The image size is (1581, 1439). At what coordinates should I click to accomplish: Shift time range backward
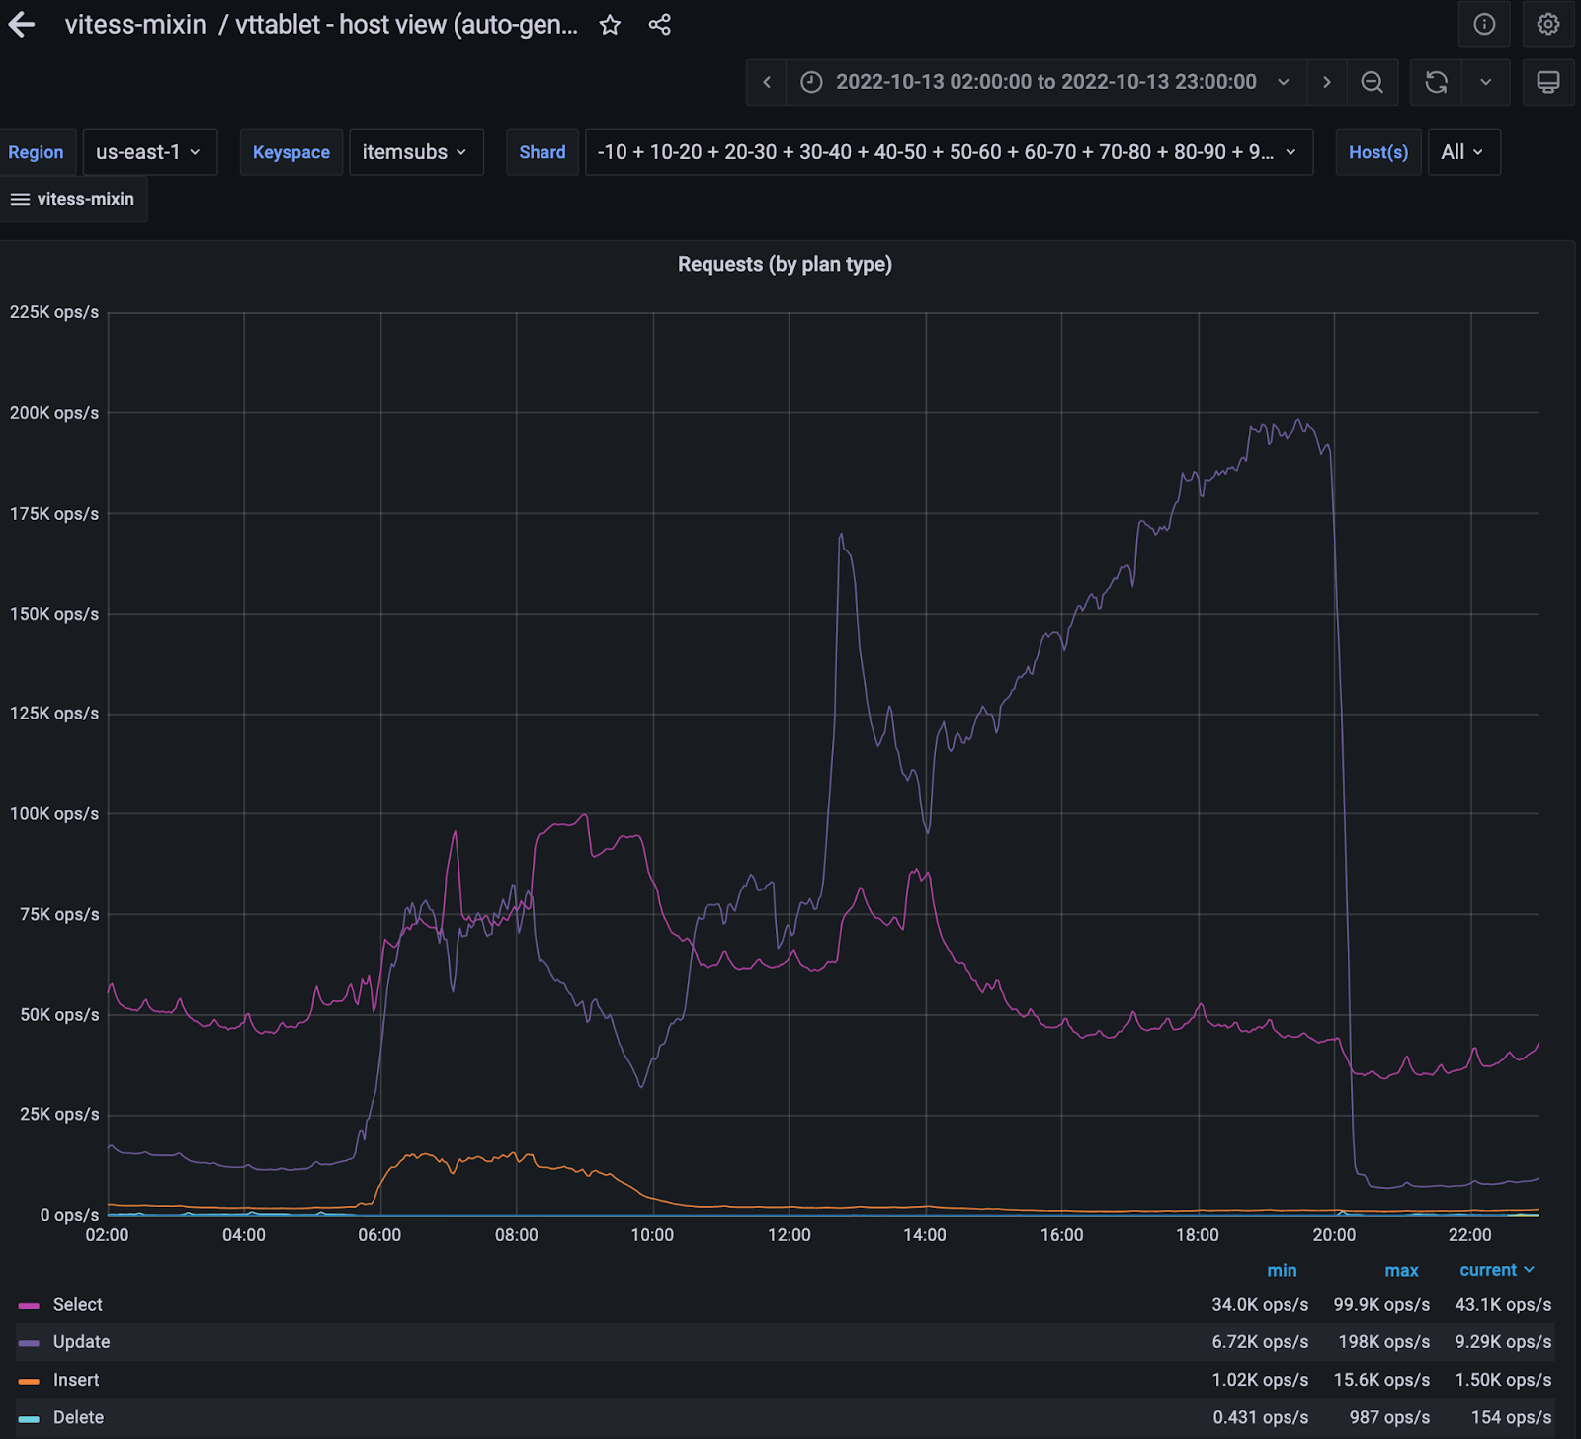click(767, 82)
